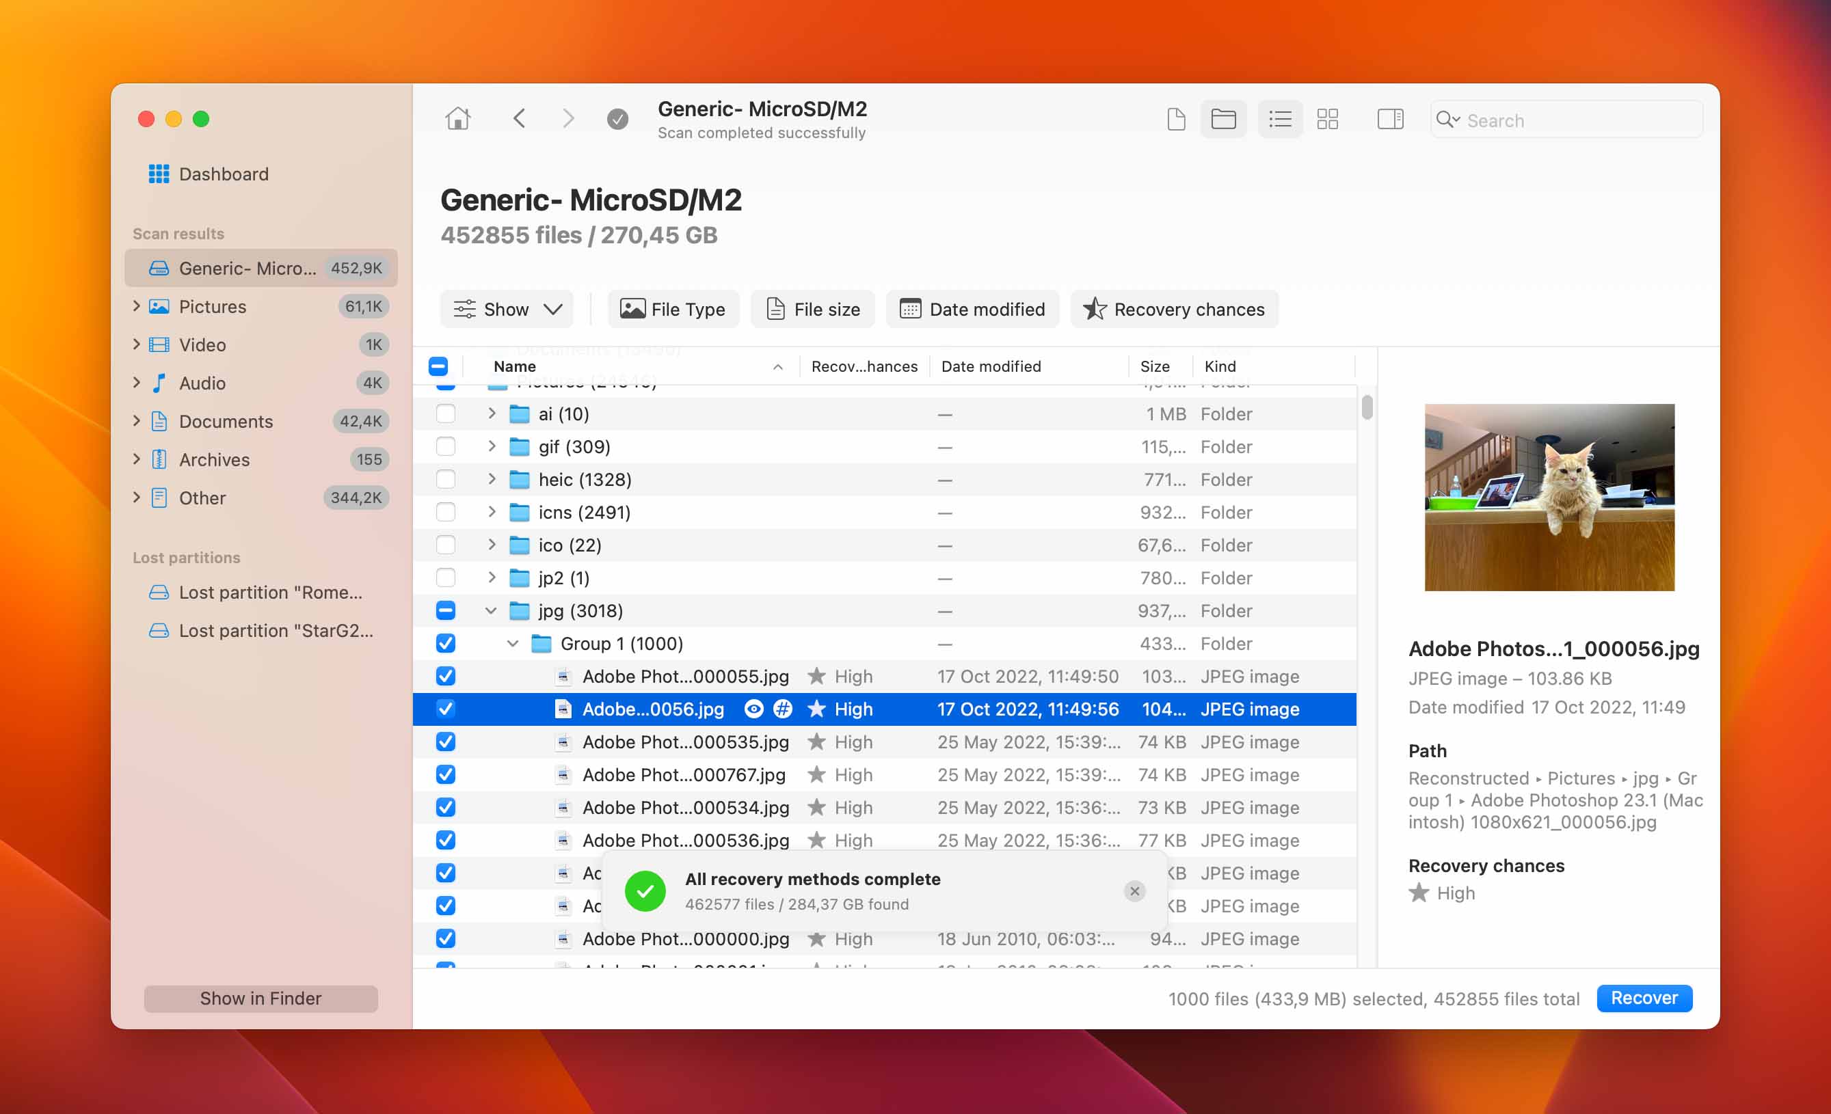
Task: Select the Adobe Phot...000767.jpg file
Action: (884, 774)
